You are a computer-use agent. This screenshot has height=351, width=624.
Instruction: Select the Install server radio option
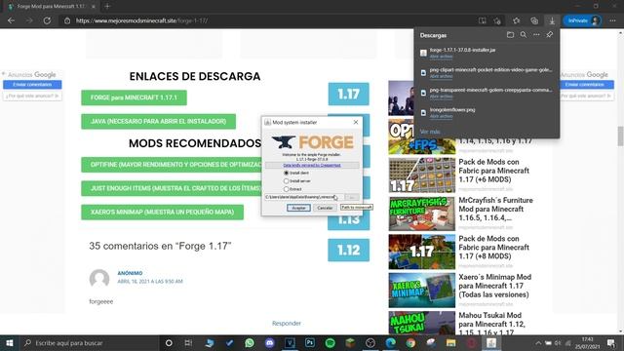pos(286,181)
